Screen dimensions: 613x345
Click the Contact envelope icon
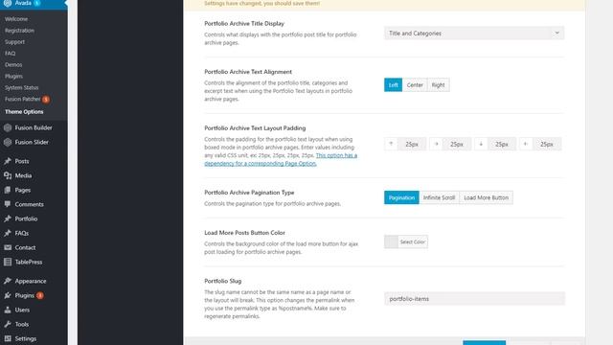click(x=8, y=247)
